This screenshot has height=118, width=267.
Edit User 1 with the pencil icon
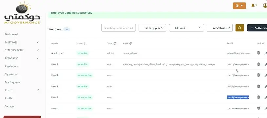pos(266,64)
